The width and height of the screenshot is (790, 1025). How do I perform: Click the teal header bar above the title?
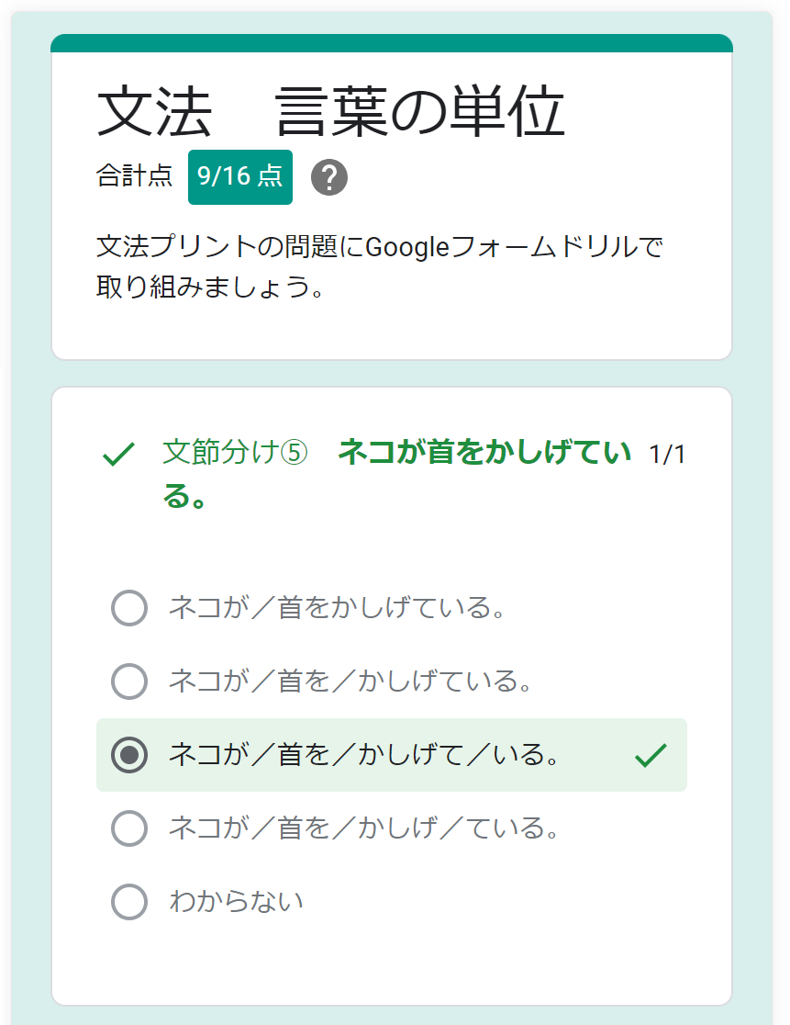(392, 43)
